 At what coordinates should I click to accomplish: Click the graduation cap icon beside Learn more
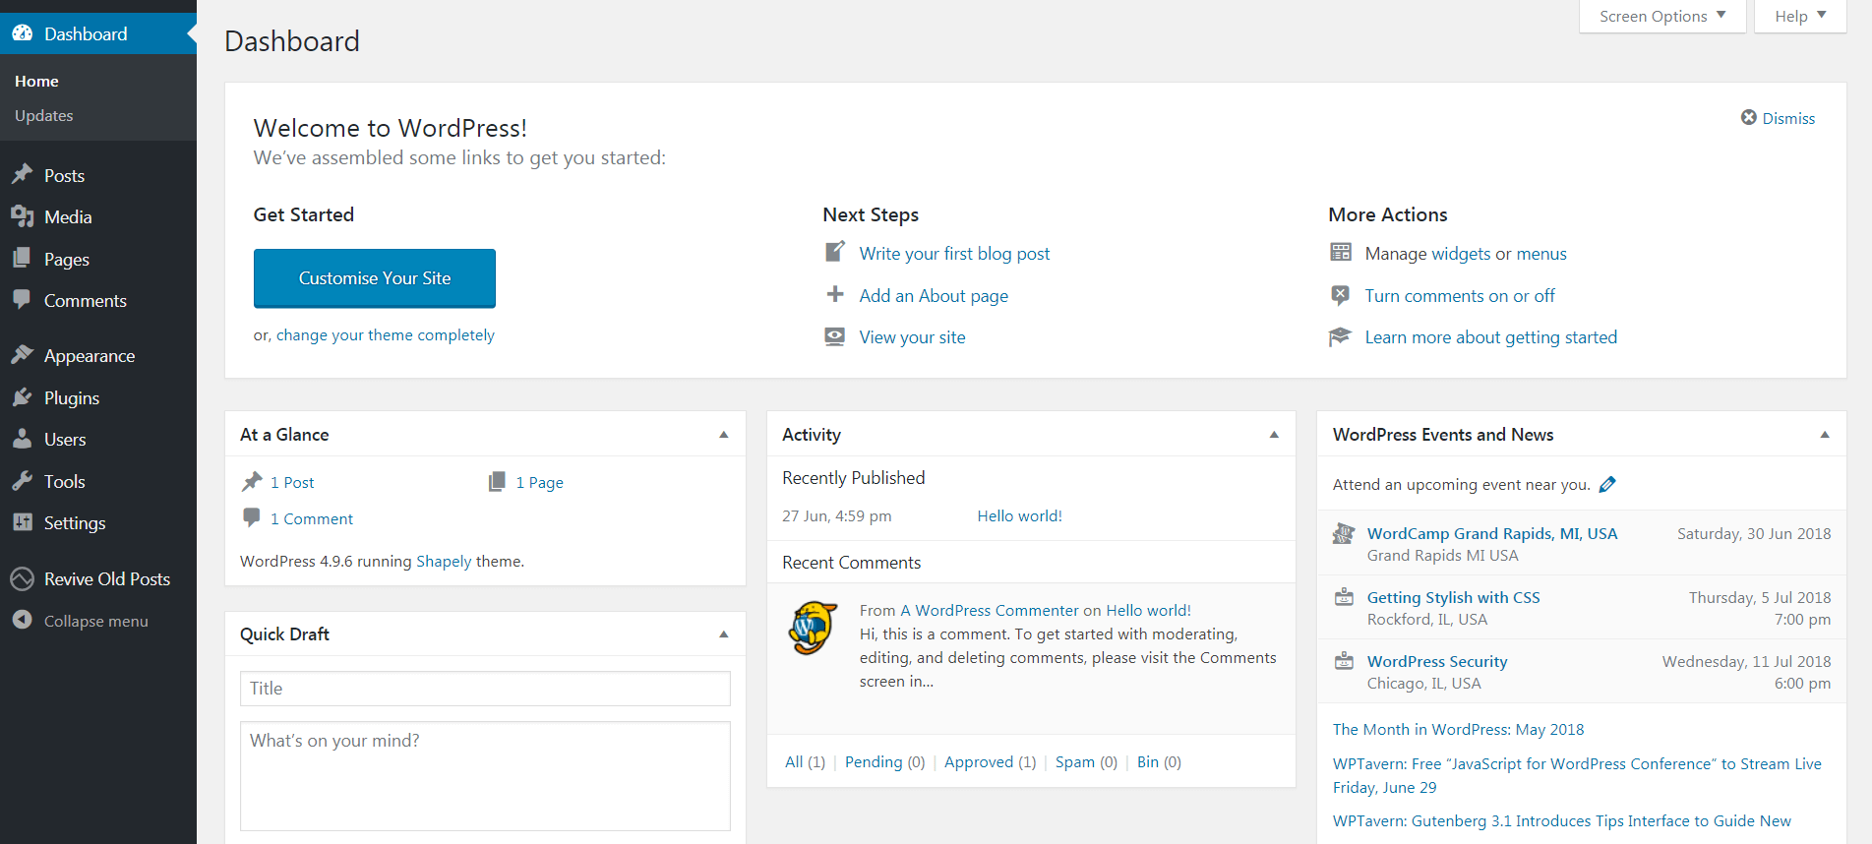pyautogui.click(x=1341, y=336)
